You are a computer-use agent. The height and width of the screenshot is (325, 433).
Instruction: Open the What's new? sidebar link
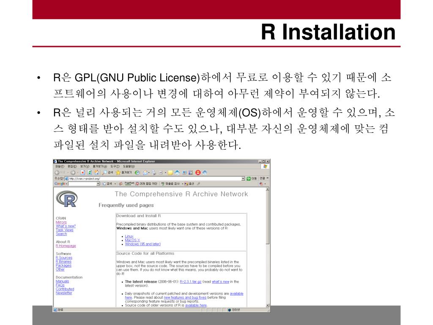click(66, 226)
